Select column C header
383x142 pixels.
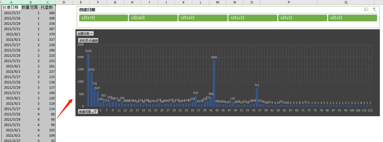click(48, 2)
